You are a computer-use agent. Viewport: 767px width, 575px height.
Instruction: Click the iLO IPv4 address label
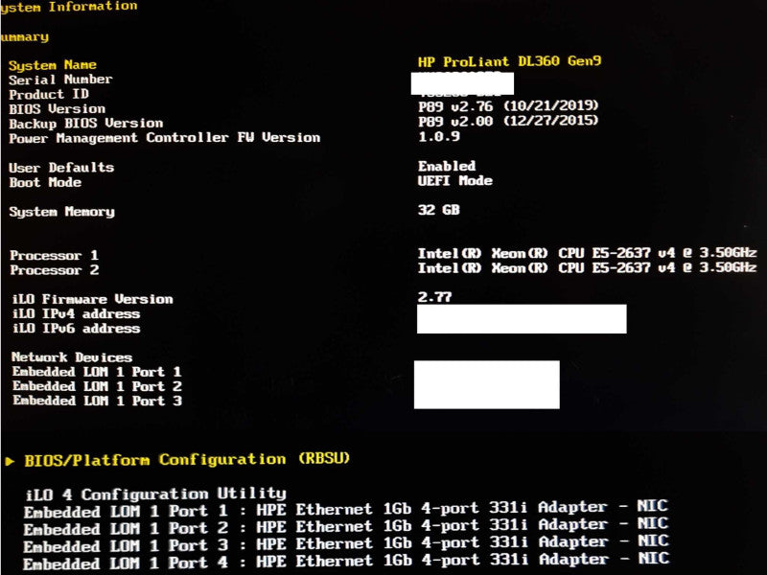click(x=77, y=314)
